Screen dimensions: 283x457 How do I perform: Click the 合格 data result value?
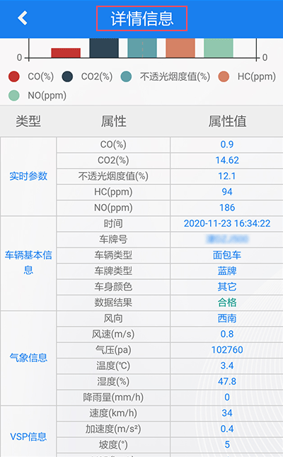point(227,303)
